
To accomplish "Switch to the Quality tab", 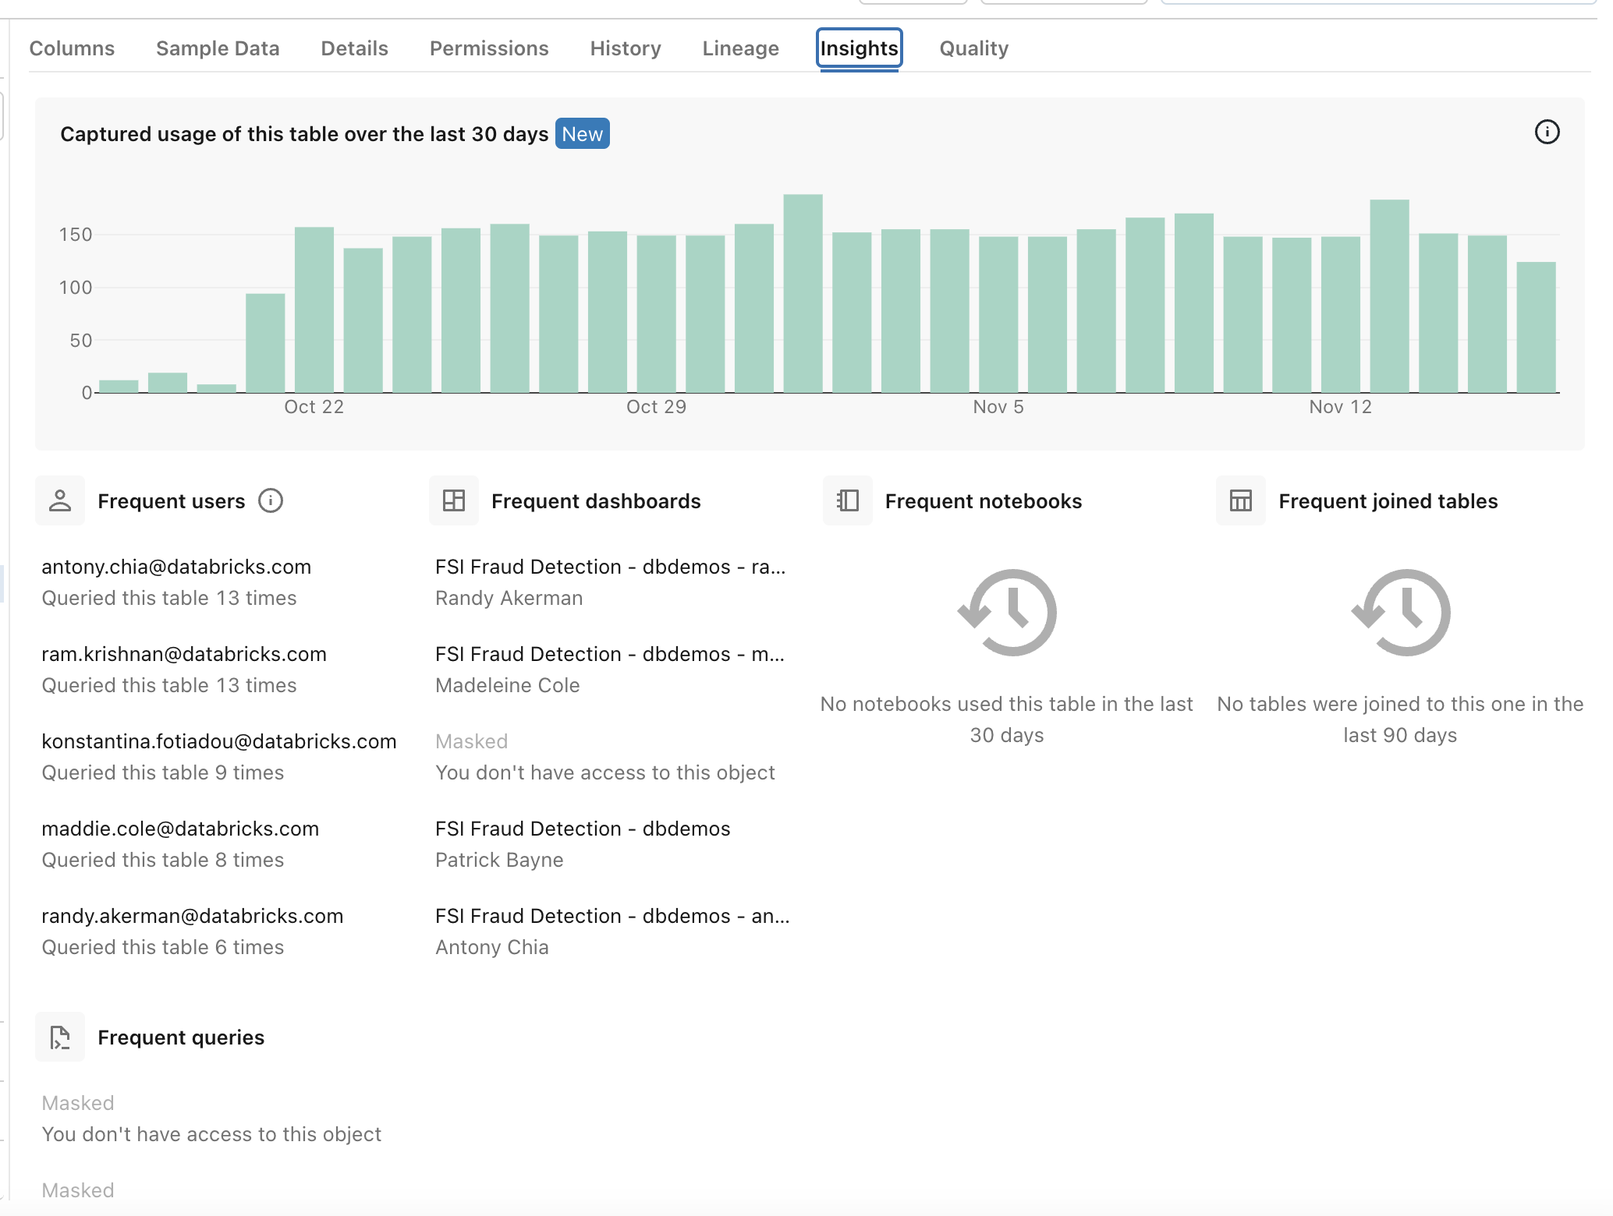I will (x=974, y=48).
